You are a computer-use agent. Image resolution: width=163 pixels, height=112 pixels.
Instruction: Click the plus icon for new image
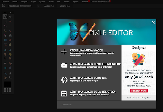(x=64, y=52)
